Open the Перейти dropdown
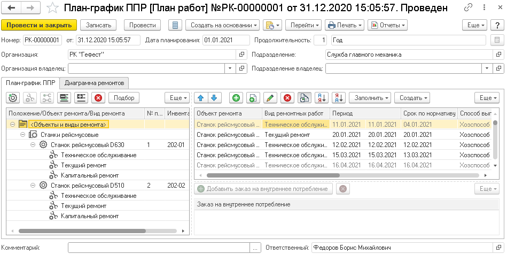 click(303, 25)
